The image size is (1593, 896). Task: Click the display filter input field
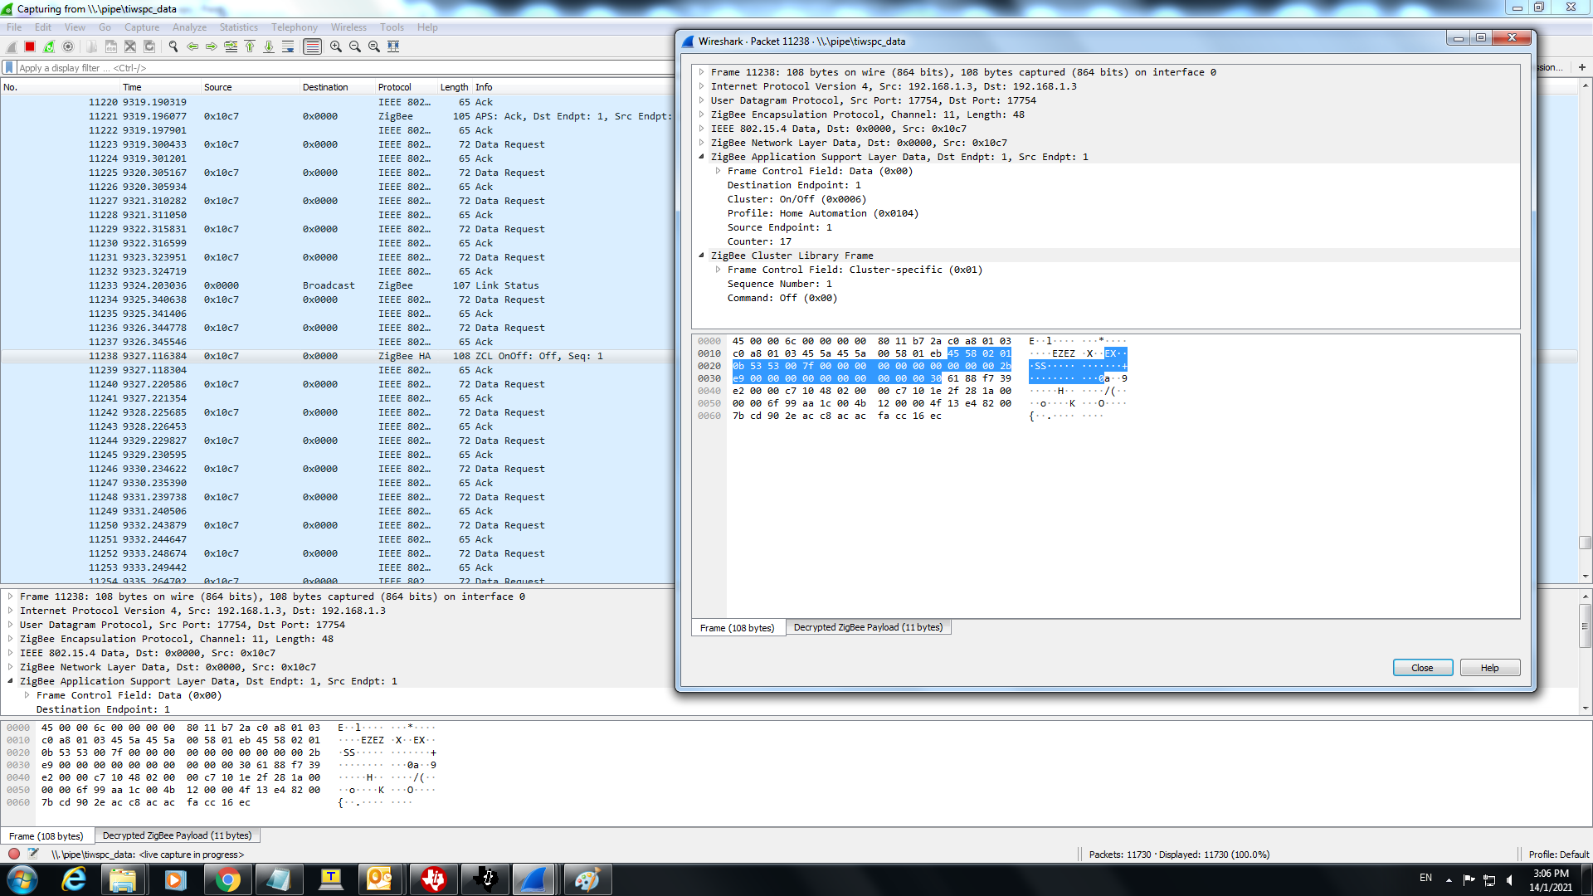click(x=332, y=68)
